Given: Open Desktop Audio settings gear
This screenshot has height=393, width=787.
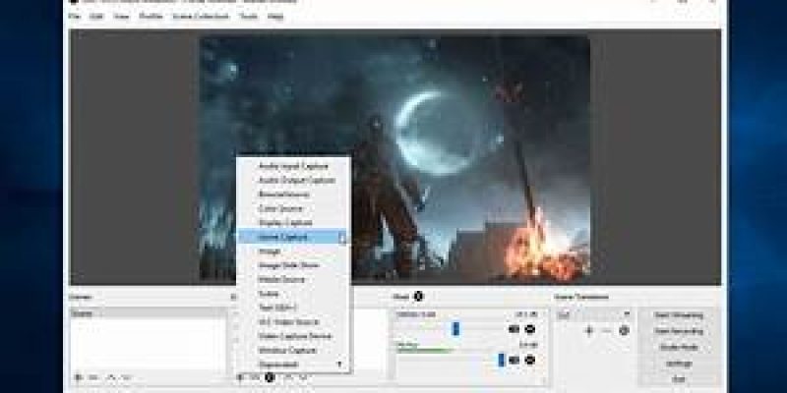Looking at the screenshot, I should [530, 329].
